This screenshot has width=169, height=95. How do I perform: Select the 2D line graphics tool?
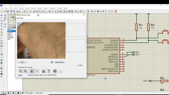2,58
